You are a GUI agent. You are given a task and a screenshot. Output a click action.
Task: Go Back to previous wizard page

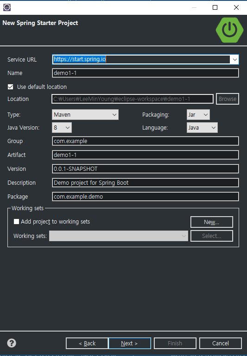tap(87, 344)
